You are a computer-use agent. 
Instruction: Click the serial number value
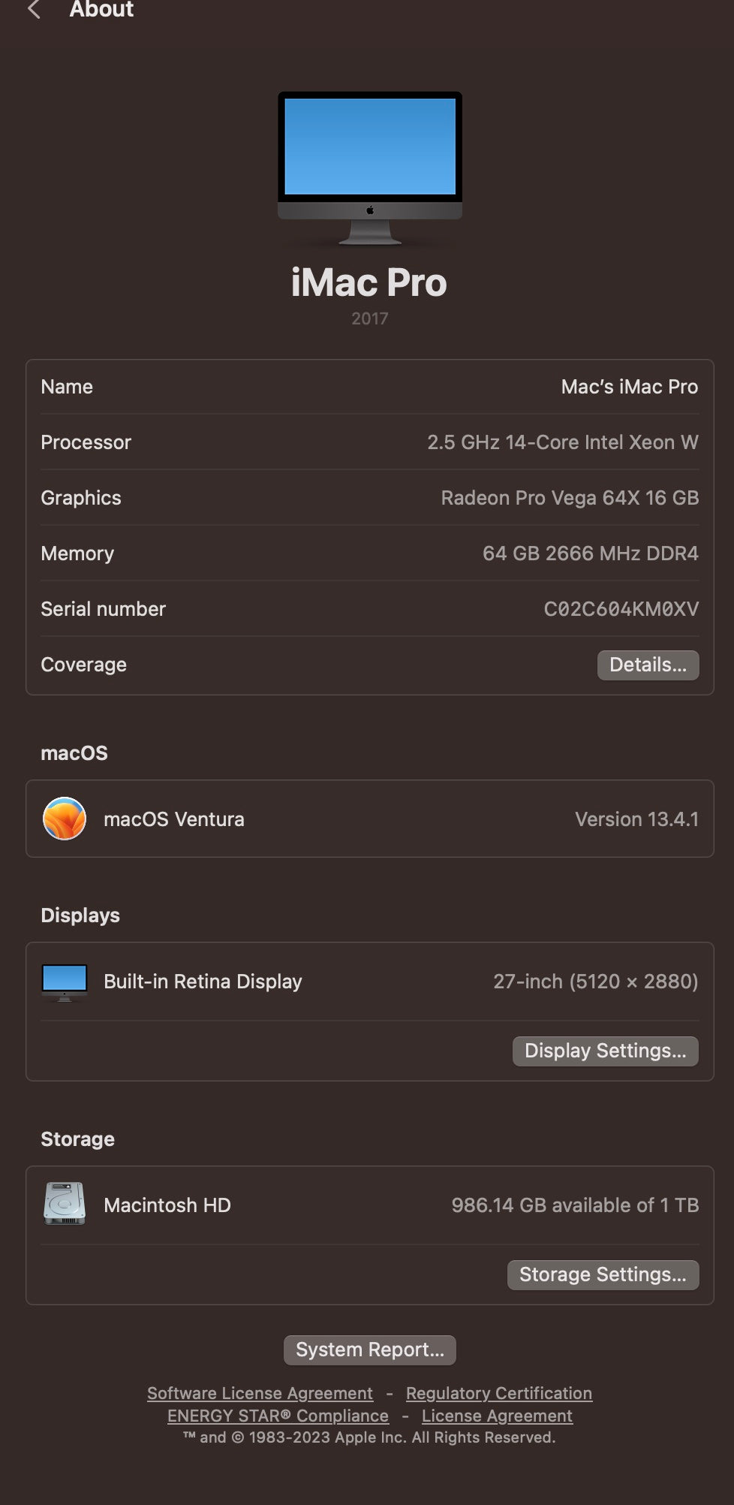click(621, 609)
